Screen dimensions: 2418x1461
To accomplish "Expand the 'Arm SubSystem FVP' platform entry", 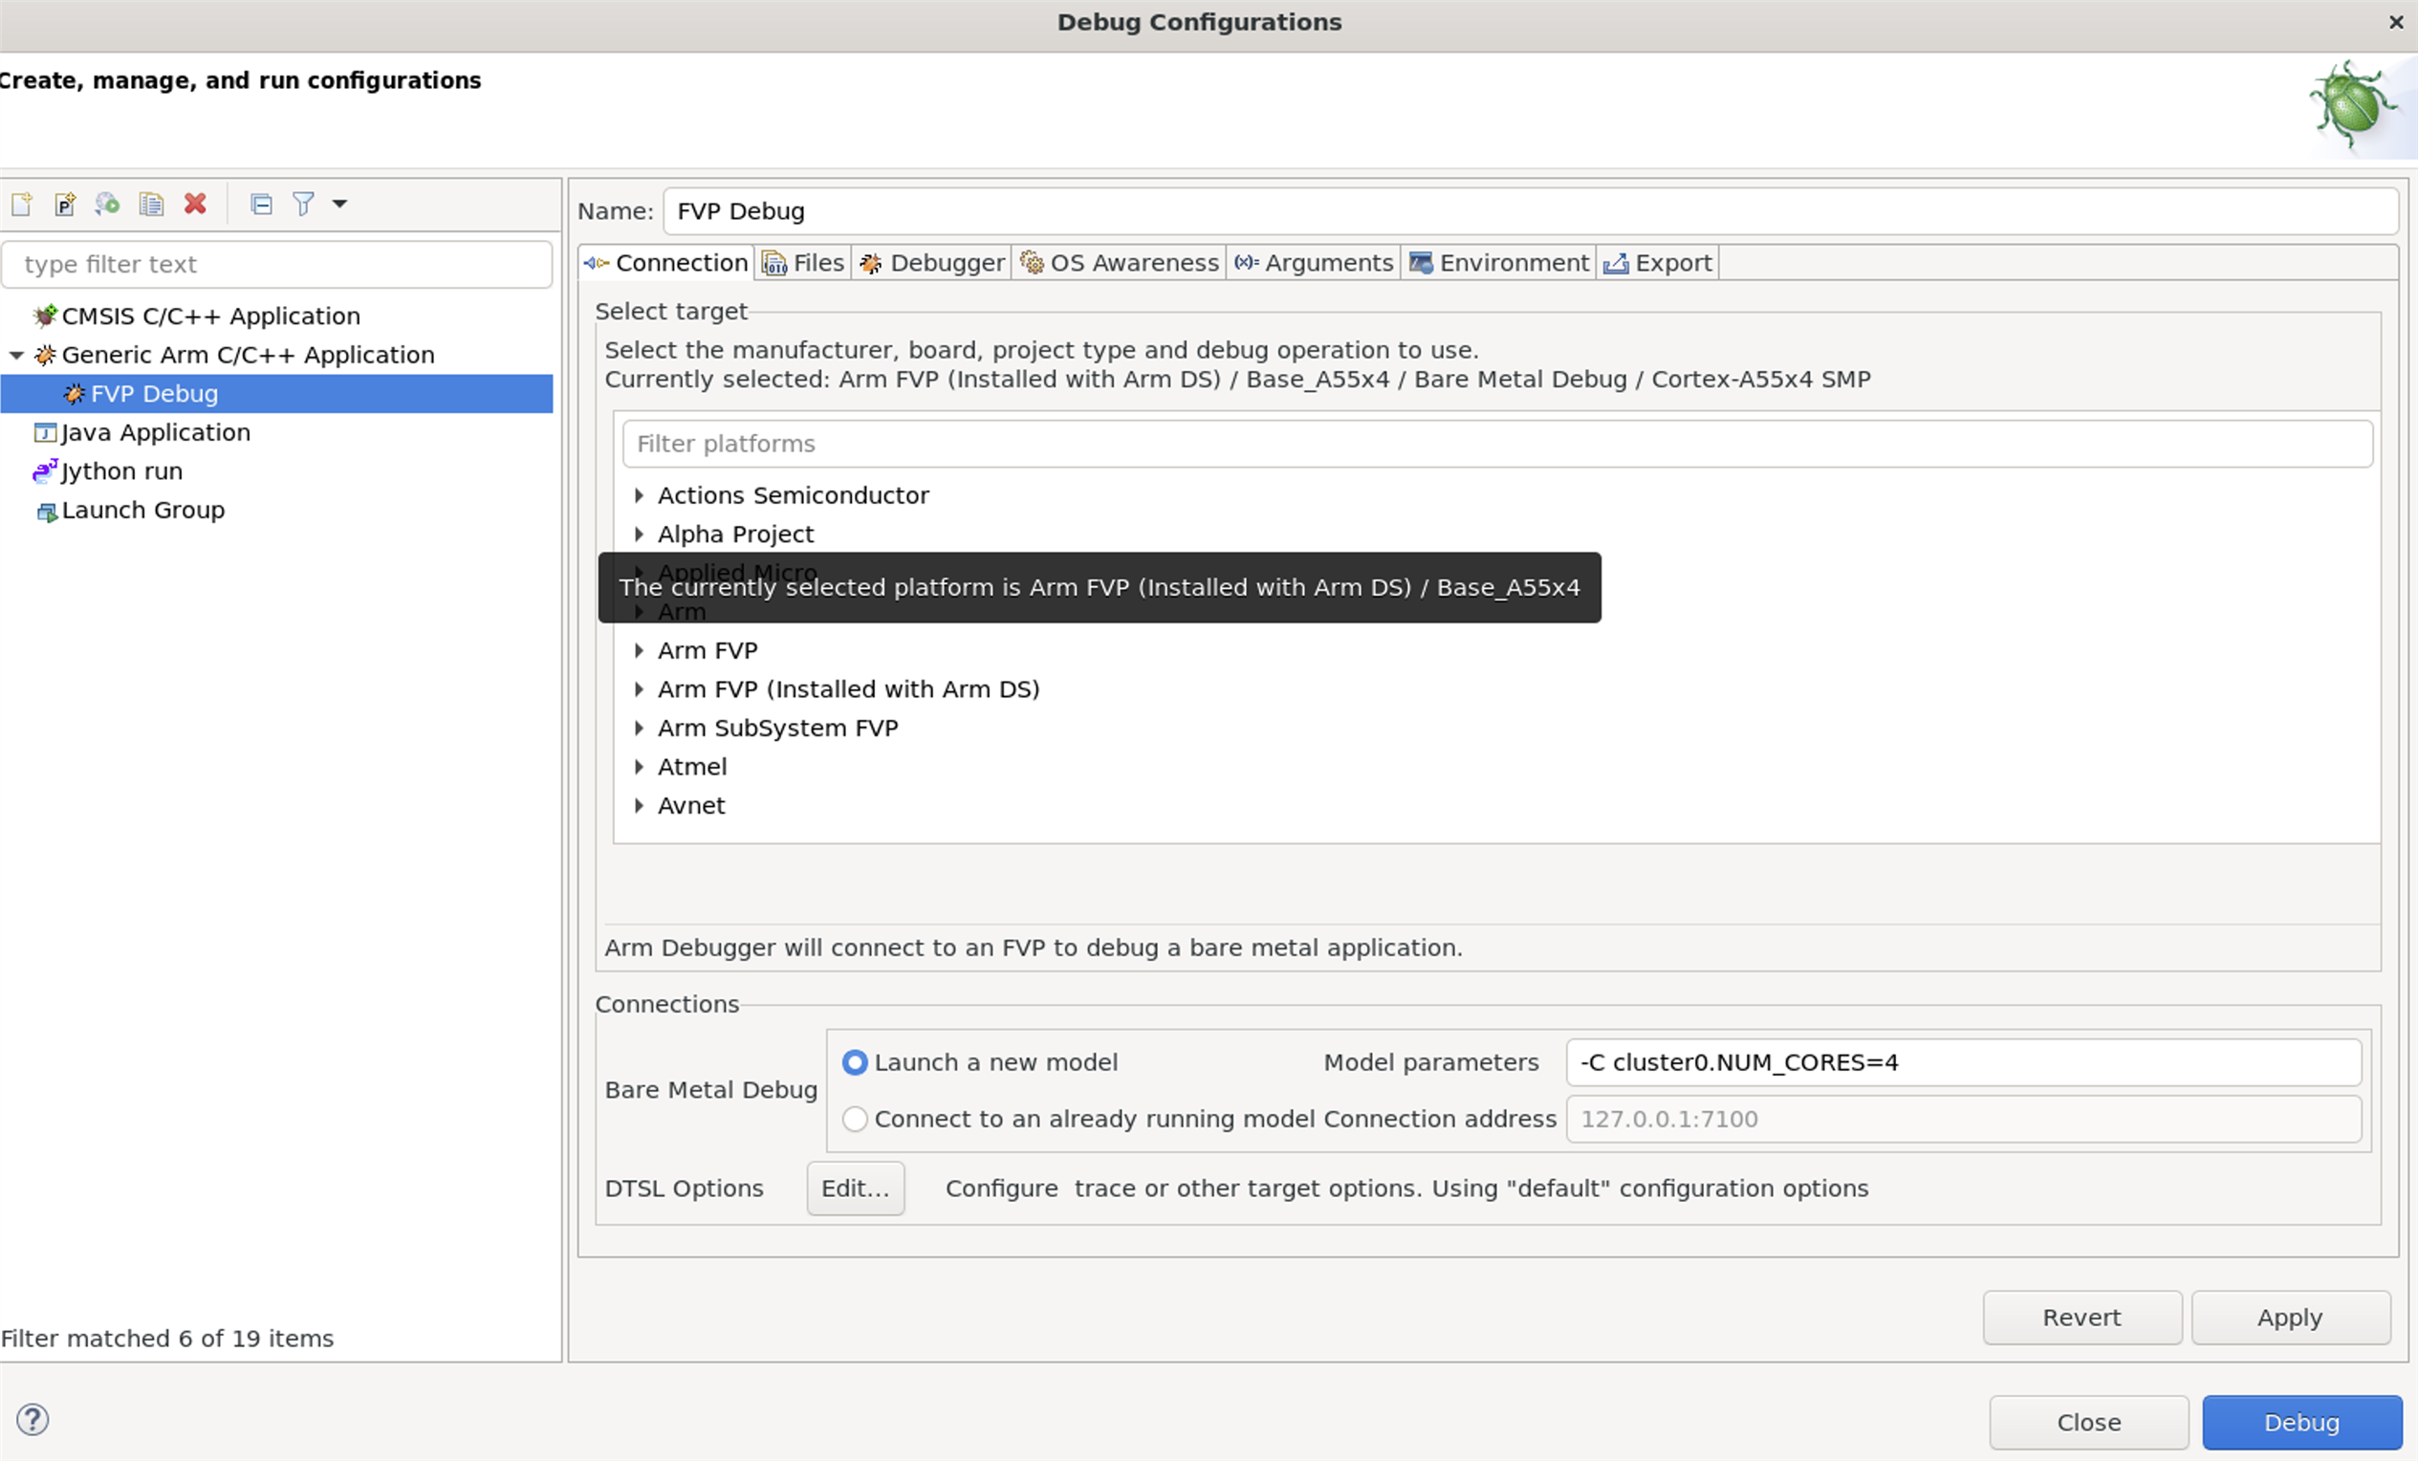I will click(x=641, y=727).
